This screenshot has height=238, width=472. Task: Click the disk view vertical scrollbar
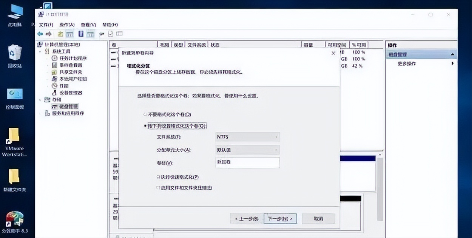(380, 189)
